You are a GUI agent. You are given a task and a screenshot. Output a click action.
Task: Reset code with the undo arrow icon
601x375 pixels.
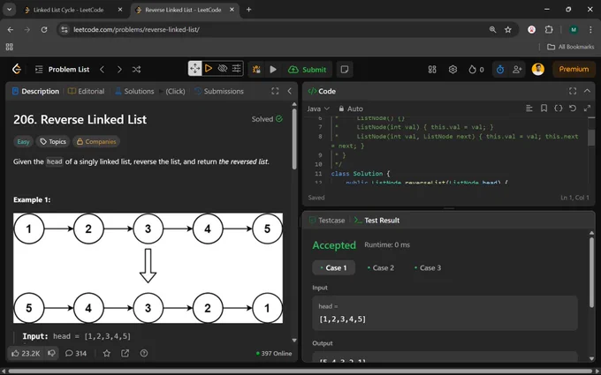pos(573,109)
